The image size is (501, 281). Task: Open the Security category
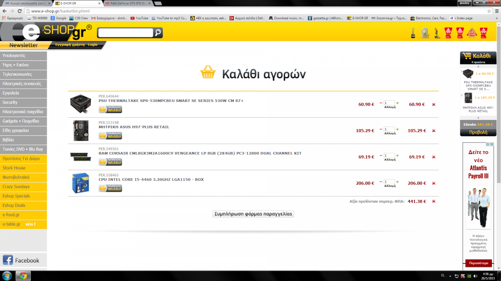23,102
